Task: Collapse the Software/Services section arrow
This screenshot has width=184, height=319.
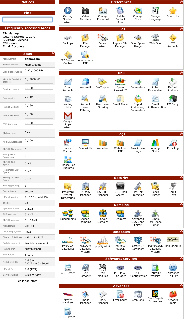Action: click(x=181, y=258)
